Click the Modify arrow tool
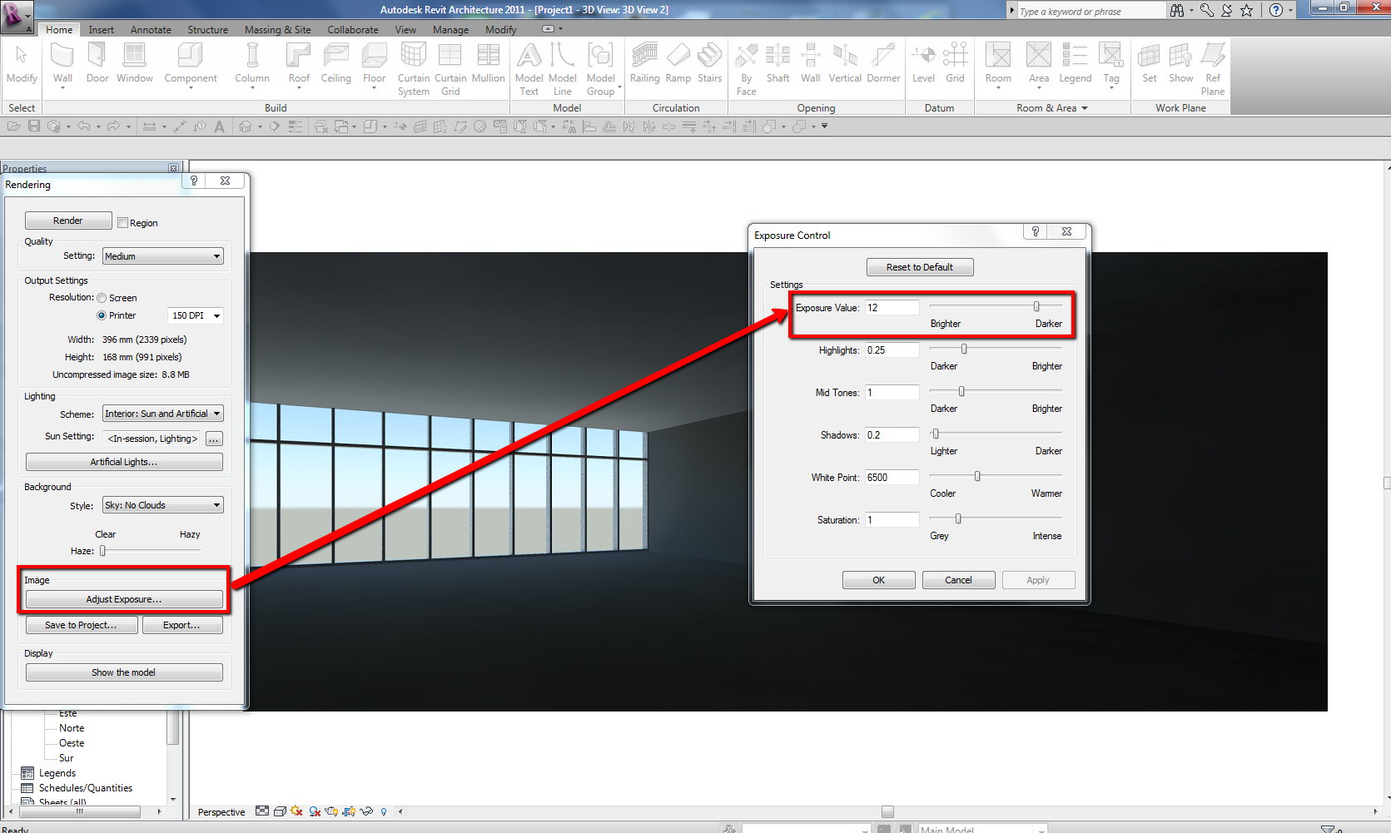Image resolution: width=1391 pixels, height=833 pixels. click(22, 64)
